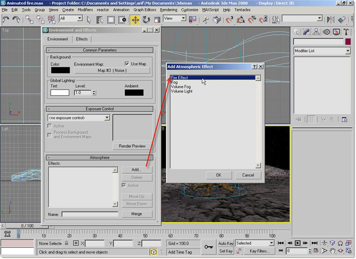The width and height of the screenshot is (356, 259).
Task: Click the Set Keys key icon
Action: [209, 247]
